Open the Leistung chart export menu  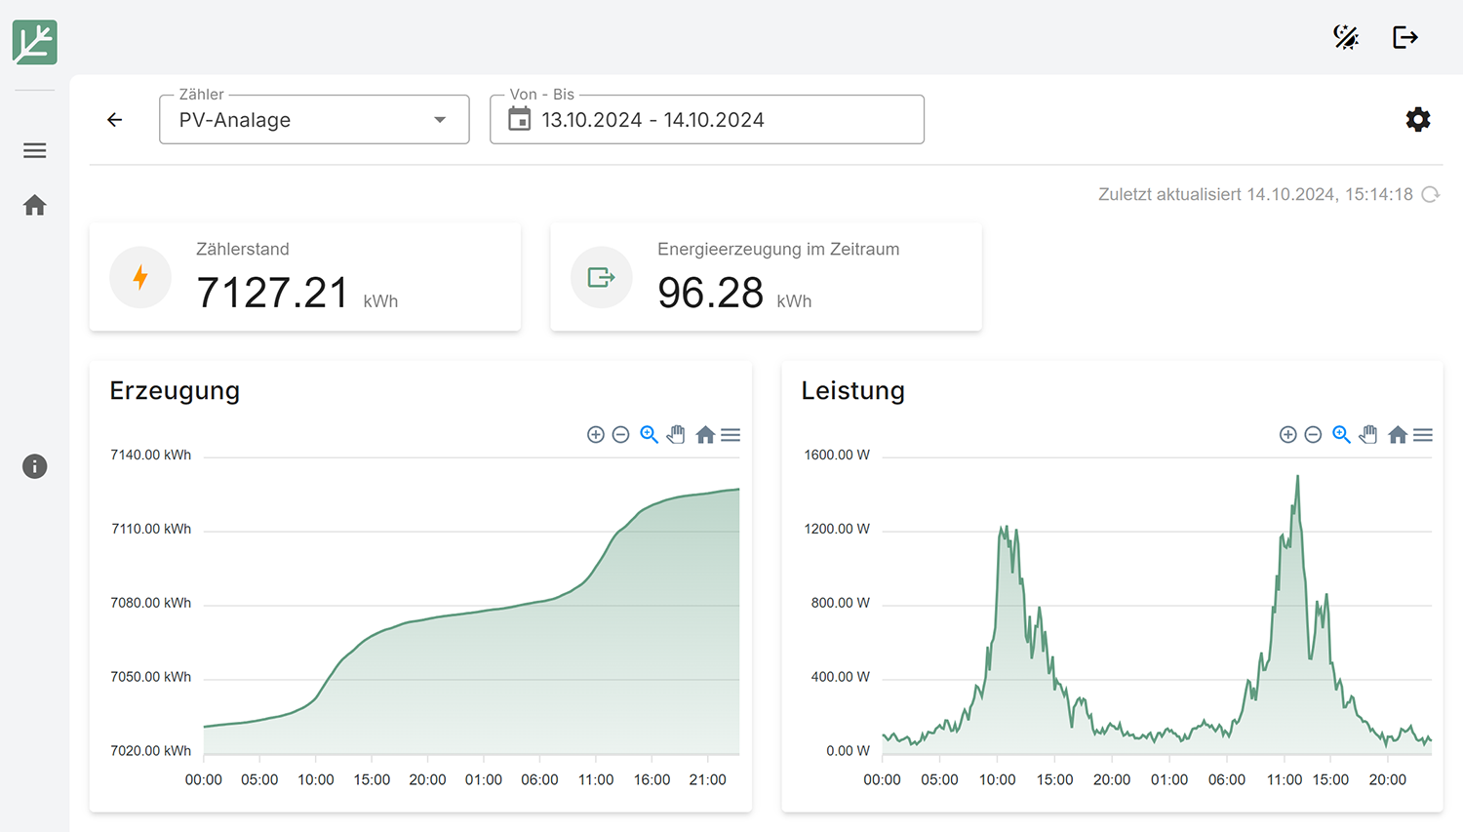(x=1423, y=435)
